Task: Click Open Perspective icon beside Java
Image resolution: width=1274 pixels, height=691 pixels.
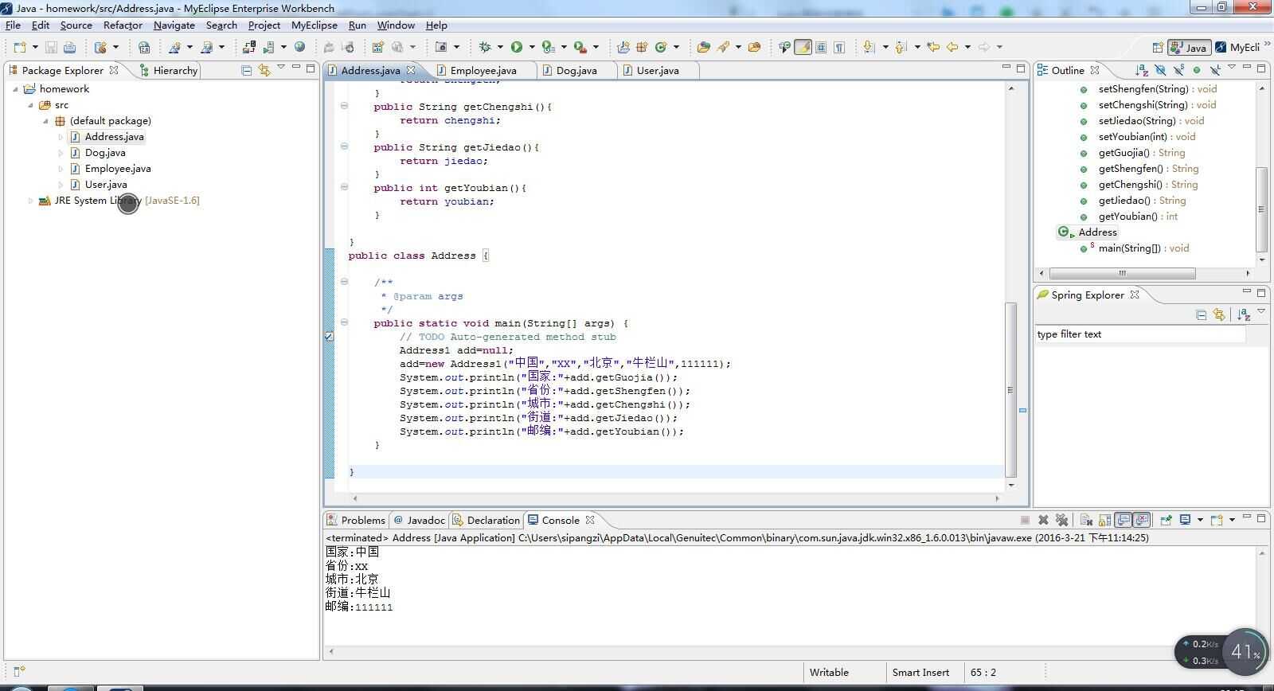Action: pyautogui.click(x=1157, y=47)
